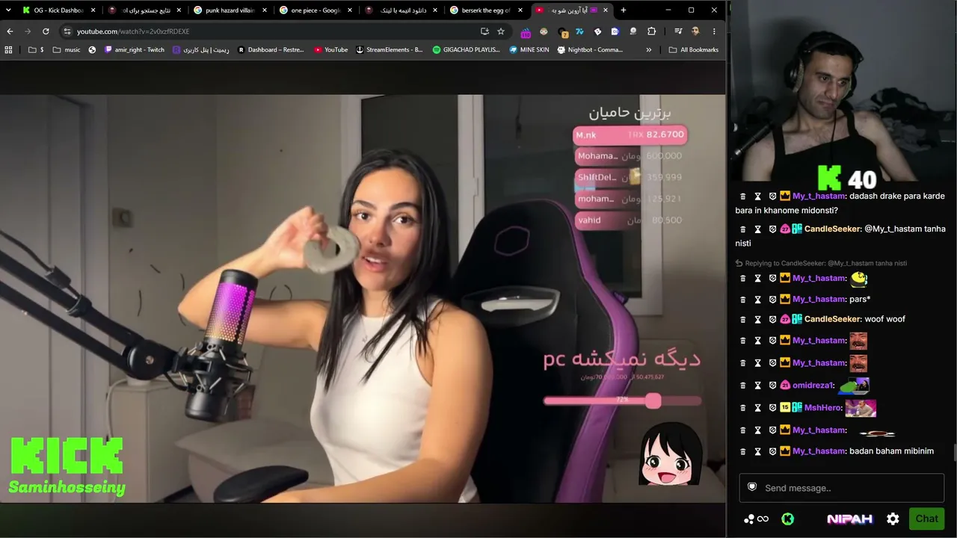This screenshot has height=538, width=957.
Task: Switch to the punk hazard villain tab
Action: (230, 10)
